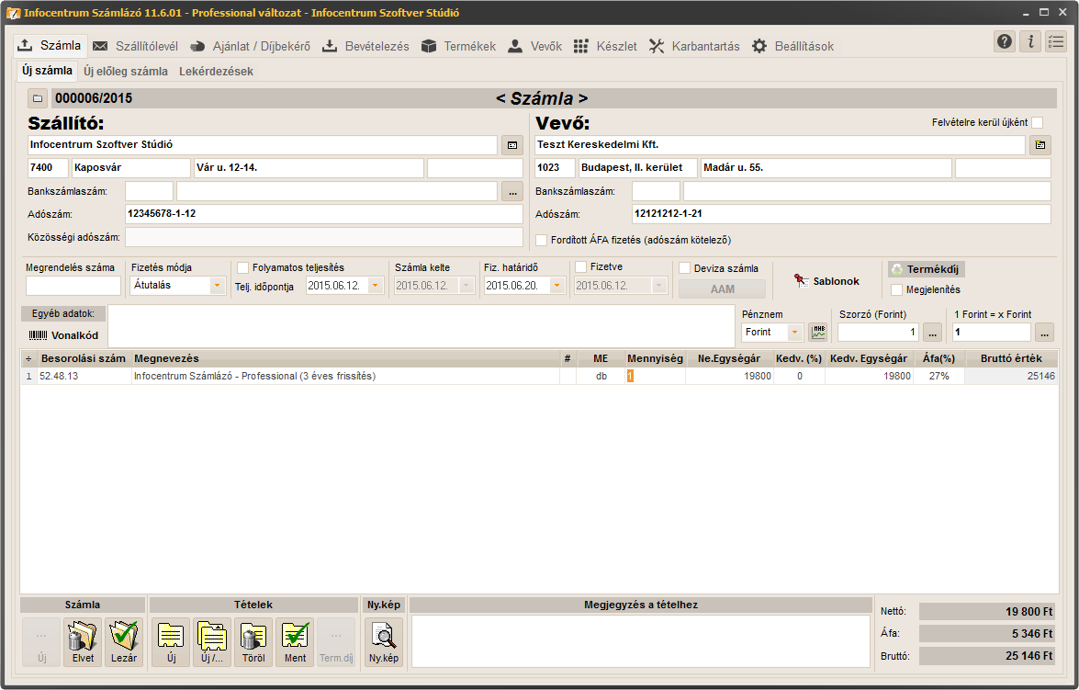Click the customer name field Teszt Kereskedelmi Kft.
Screen dimensions: 1079x690
click(780, 145)
